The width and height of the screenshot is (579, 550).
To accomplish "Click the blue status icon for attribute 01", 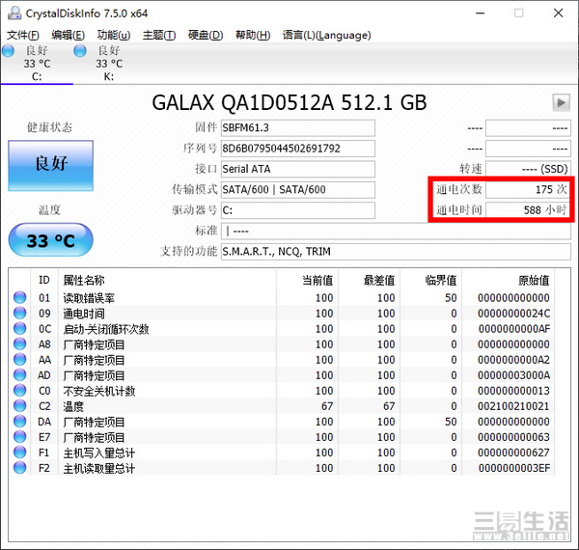I will [x=20, y=297].
